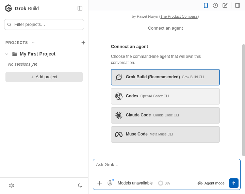The width and height of the screenshot is (245, 194).
Task: Click the 'Claude Code CLI' sublabel
Action: pyautogui.click(x=166, y=115)
